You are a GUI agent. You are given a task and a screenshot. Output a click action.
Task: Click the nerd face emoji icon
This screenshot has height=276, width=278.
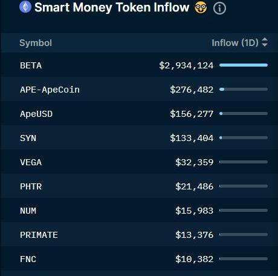tap(201, 8)
